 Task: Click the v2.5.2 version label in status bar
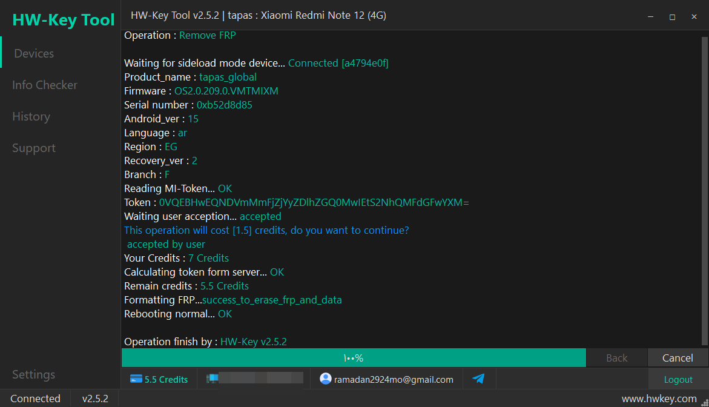click(95, 399)
